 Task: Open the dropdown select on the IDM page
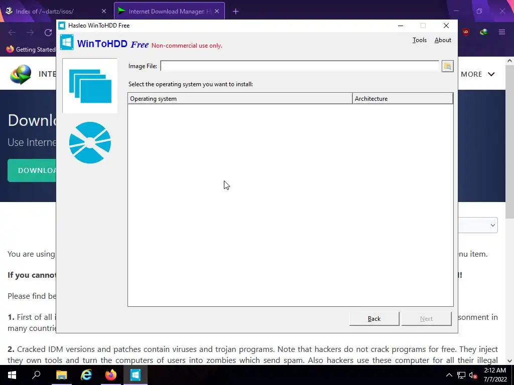point(478,225)
